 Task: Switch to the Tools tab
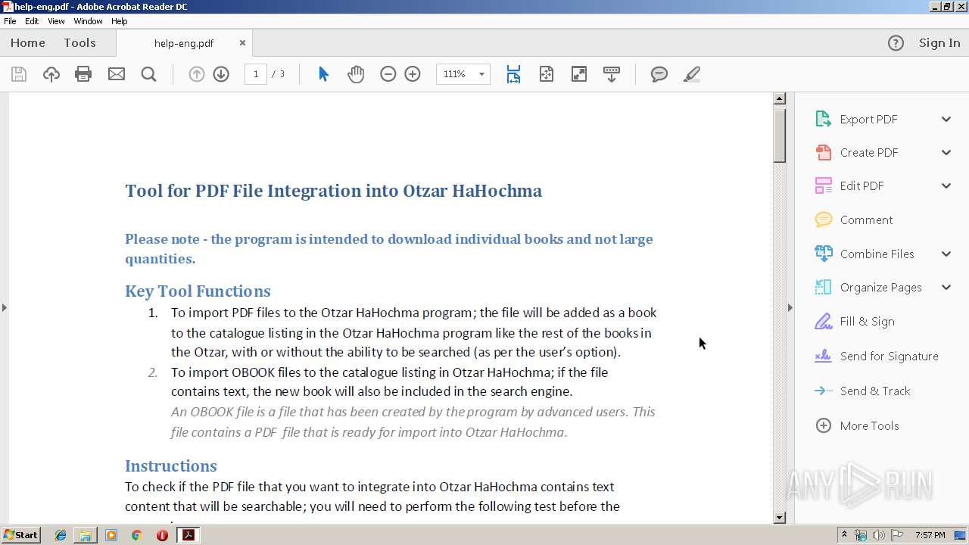(79, 43)
